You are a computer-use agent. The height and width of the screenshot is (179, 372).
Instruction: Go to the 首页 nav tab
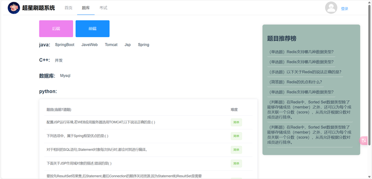pyautogui.click(x=68, y=8)
